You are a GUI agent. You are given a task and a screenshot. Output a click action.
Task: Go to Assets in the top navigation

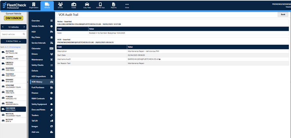(73, 5)
